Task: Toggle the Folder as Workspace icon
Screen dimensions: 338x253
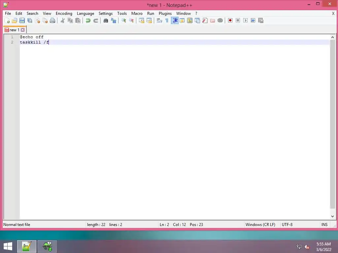Action: click(213, 20)
